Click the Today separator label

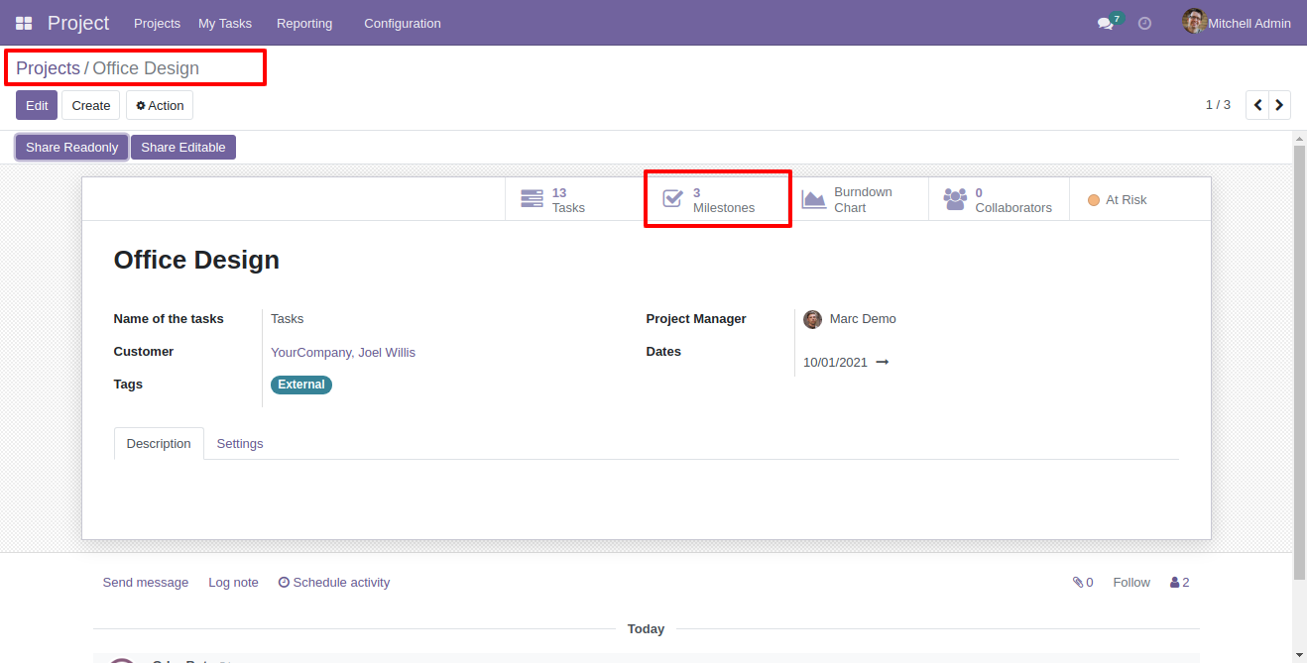(x=646, y=629)
